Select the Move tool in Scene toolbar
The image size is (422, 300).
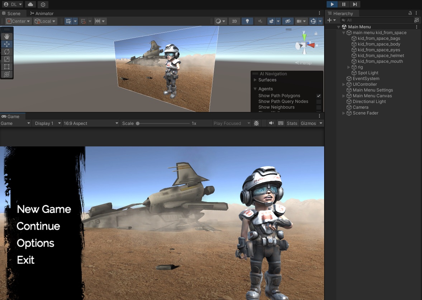point(6,44)
